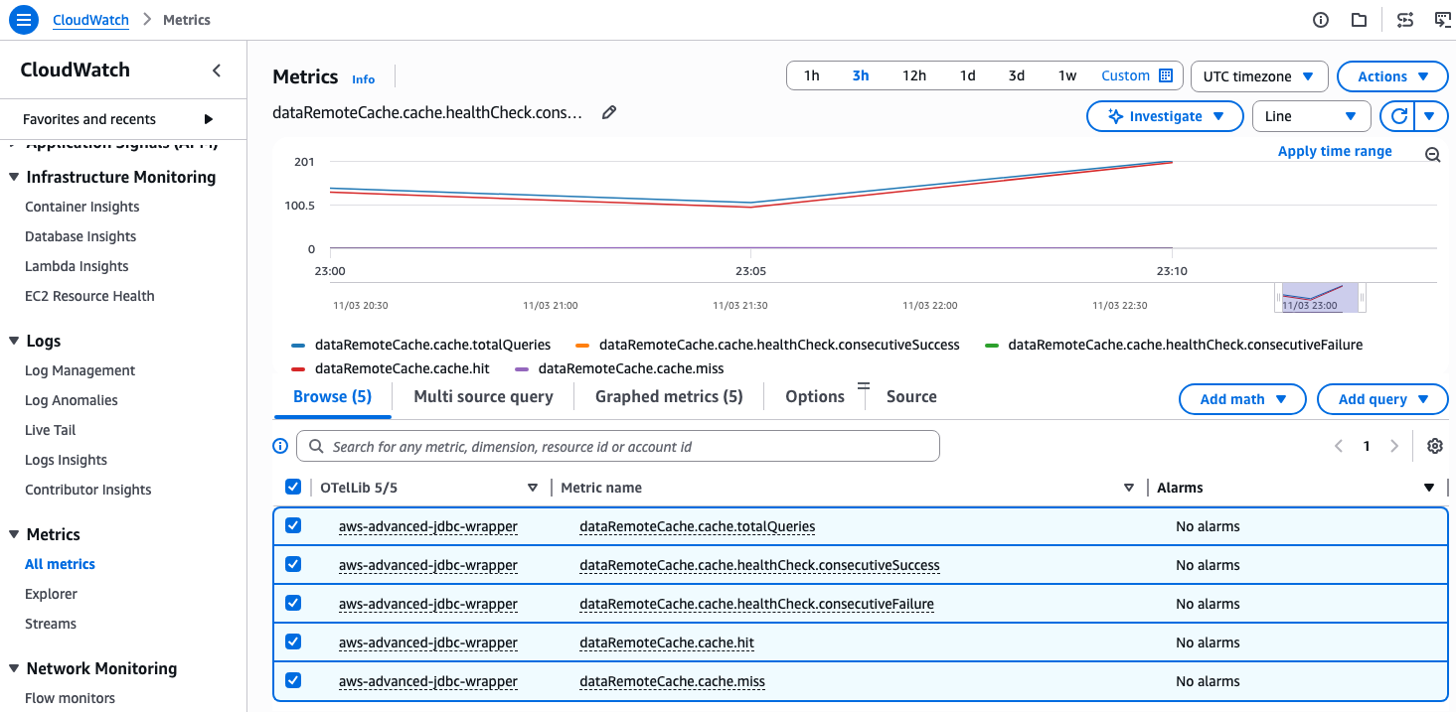Viewport: 1456px width, 712px height.
Task: Collapse the Infrastructure Monitoring section
Action: tap(14, 177)
